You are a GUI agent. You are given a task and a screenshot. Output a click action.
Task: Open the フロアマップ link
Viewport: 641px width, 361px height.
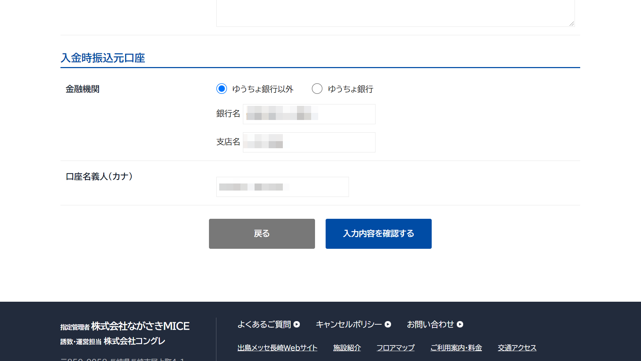point(395,348)
